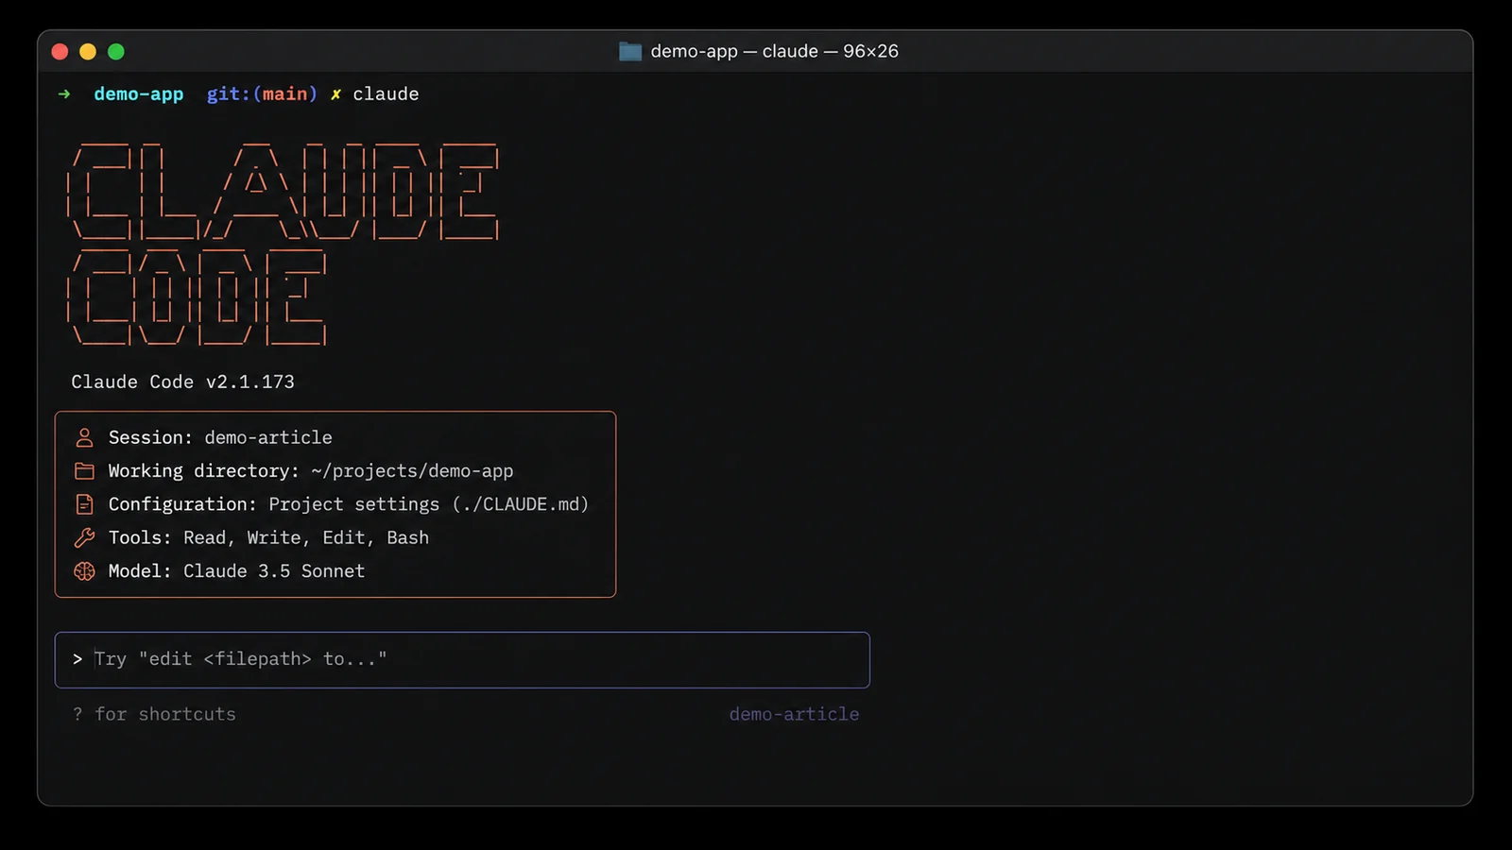Click the '>' prompt caret in input box
This screenshot has width=1512, height=850.
[77, 659]
